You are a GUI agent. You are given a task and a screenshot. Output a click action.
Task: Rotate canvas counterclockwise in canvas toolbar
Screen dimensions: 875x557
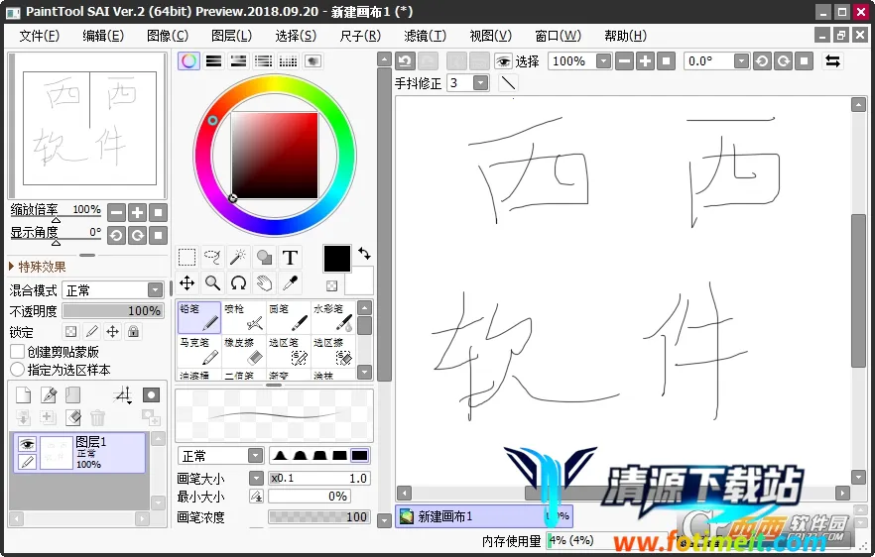[x=762, y=60]
